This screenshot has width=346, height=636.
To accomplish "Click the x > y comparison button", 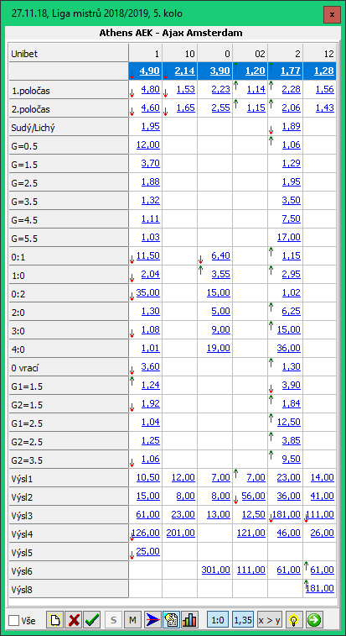I will 270,620.
